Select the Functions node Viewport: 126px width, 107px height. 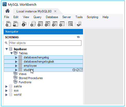[x=25, y=82]
